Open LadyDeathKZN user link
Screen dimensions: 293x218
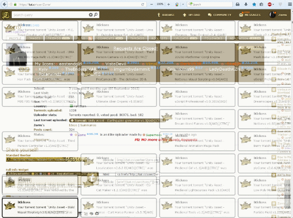[225, 69]
